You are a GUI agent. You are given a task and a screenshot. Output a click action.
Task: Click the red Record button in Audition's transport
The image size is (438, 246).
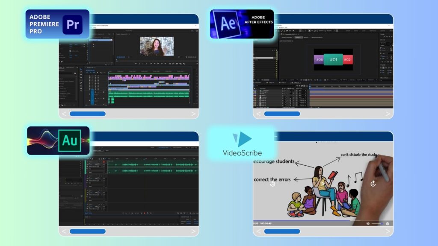point(145,214)
